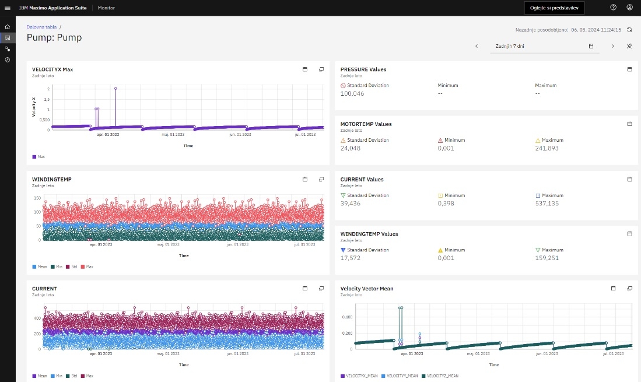This screenshot has width=641, height=382.
Task: Toggle the Max series in VELOCITYX legend
Action: 38,157
